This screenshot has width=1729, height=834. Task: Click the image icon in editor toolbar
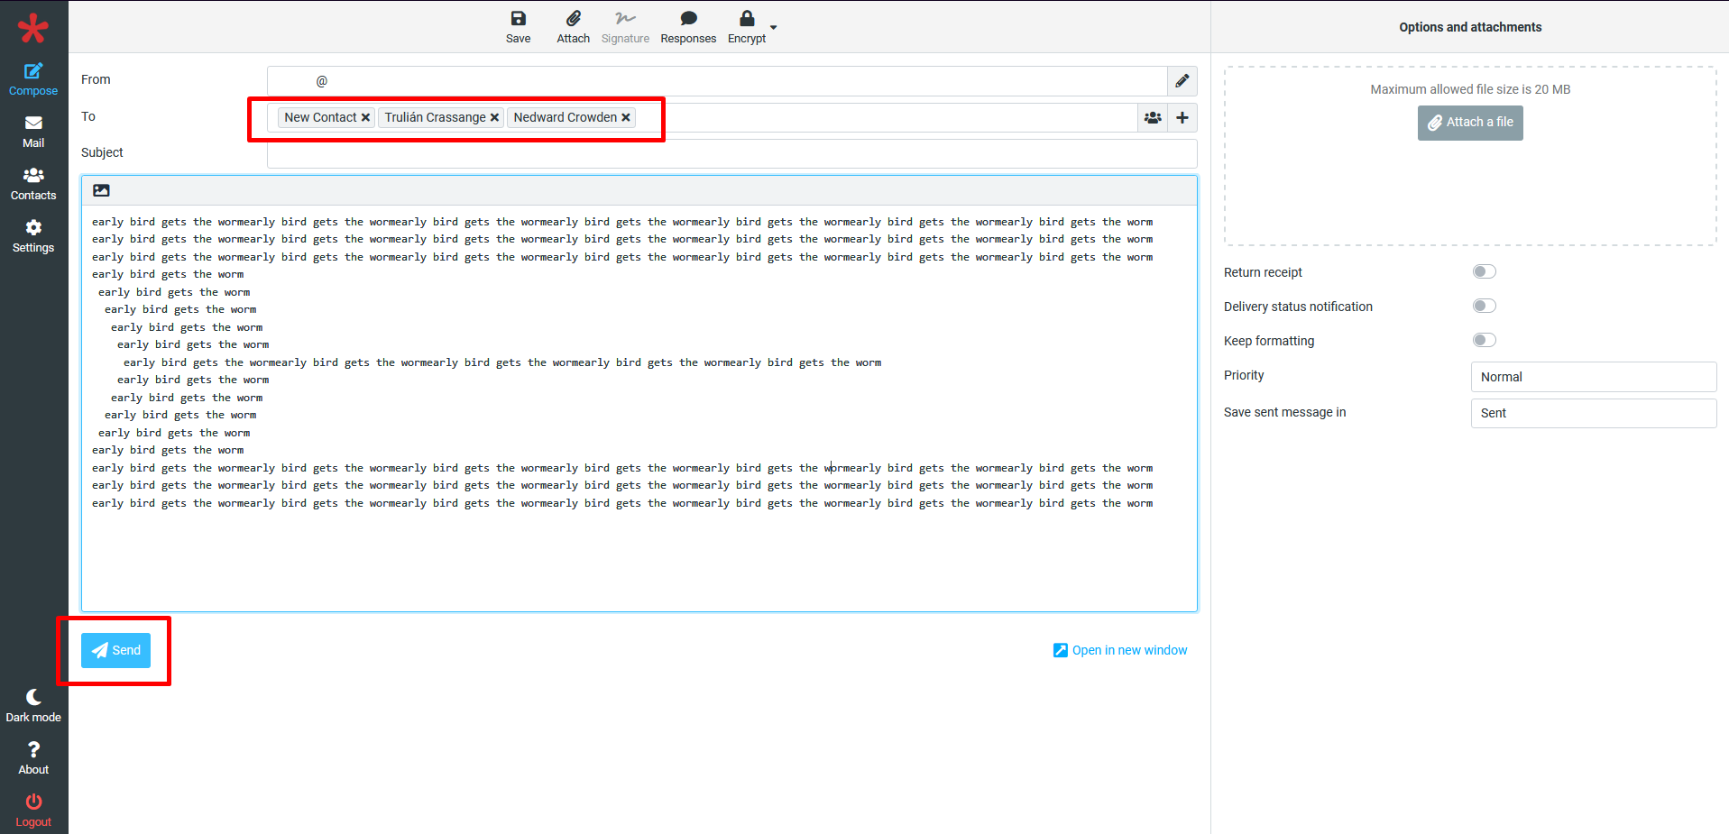coord(101,191)
